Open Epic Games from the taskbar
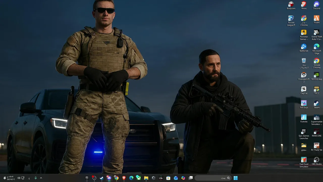 tap(87, 178)
